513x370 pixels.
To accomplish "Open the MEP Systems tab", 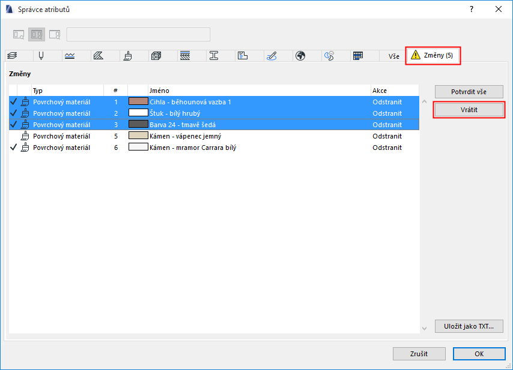I will 272,56.
